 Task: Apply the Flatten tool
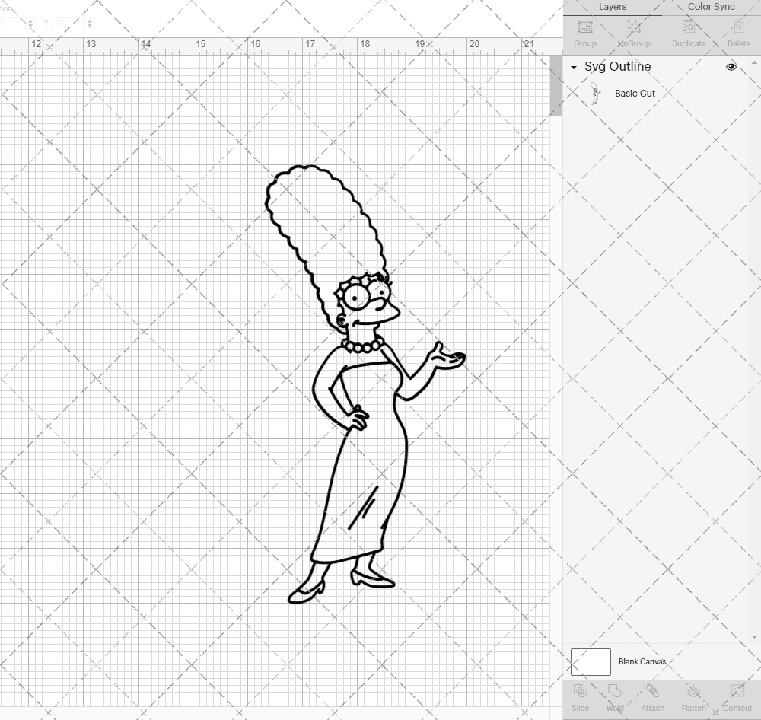coord(693,696)
